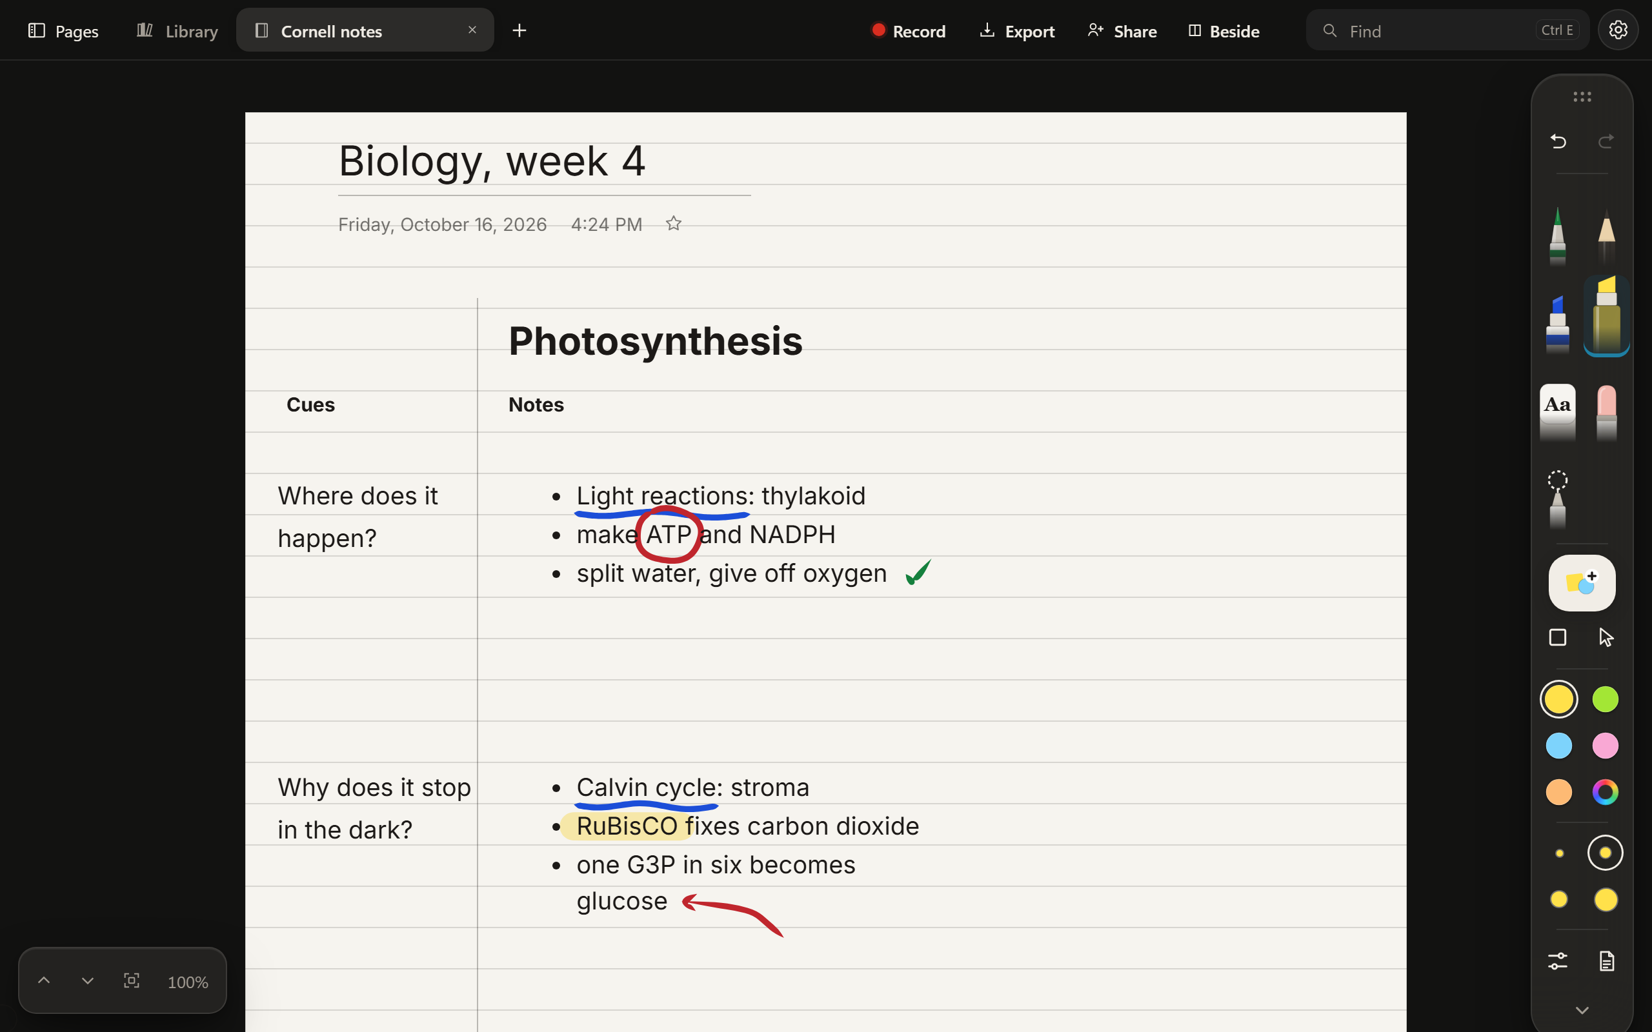Undo the last stroke
The width and height of the screenshot is (1652, 1032).
click(1558, 141)
